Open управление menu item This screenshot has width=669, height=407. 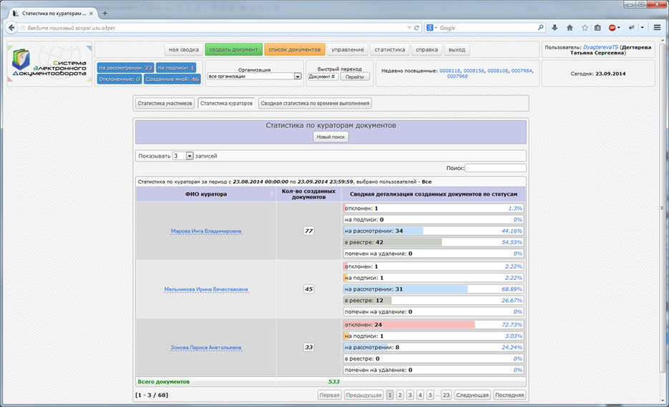(347, 49)
